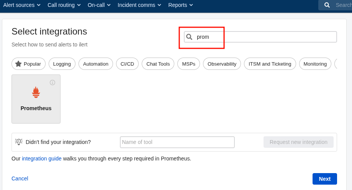Filter by Logging category
Image resolution: width=352 pixels, height=190 pixels.
point(62,64)
